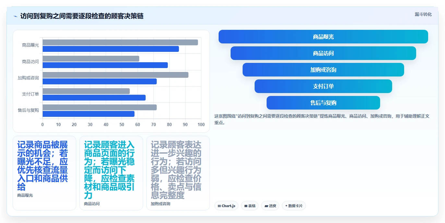445x223 pixels.
Task: Click the blue bar for 支付订单
Action: pos(94,98)
